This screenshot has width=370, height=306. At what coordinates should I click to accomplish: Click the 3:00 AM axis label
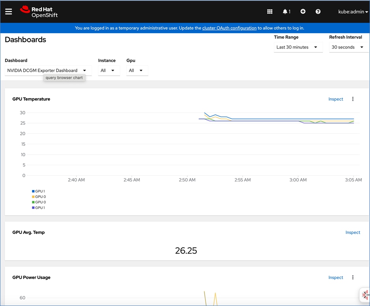298,180
